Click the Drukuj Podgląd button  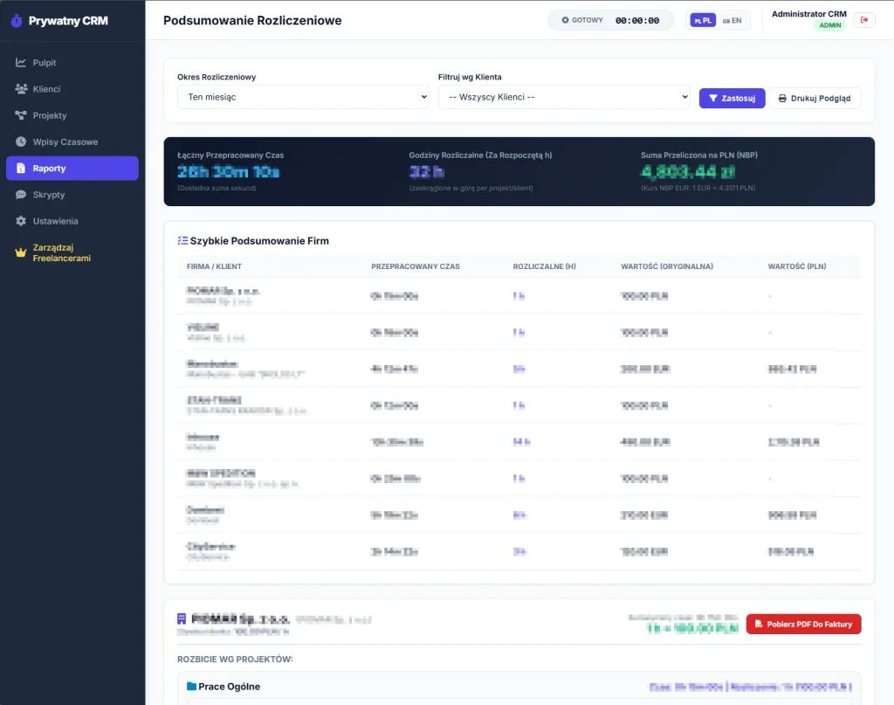coord(815,98)
